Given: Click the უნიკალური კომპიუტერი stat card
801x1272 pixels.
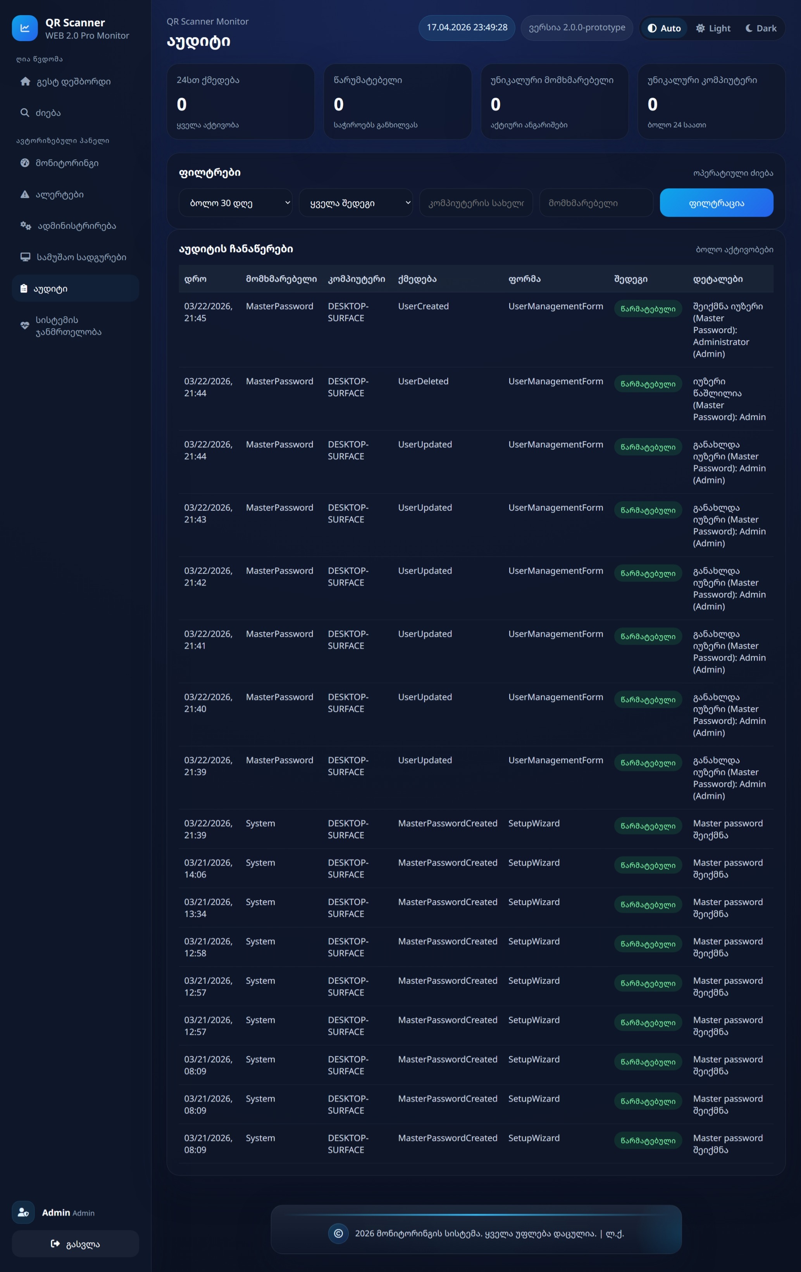Looking at the screenshot, I should (x=711, y=102).
